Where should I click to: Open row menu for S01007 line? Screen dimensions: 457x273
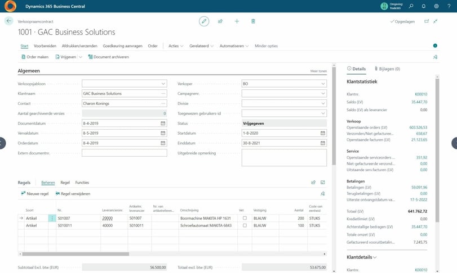tap(52, 218)
